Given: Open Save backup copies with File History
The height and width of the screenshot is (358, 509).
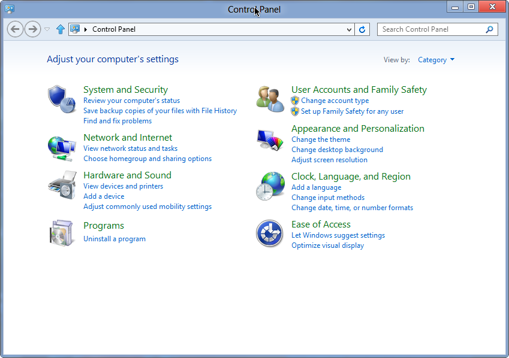Looking at the screenshot, I should (x=160, y=111).
